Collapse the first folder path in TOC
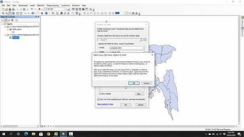 [5, 27]
